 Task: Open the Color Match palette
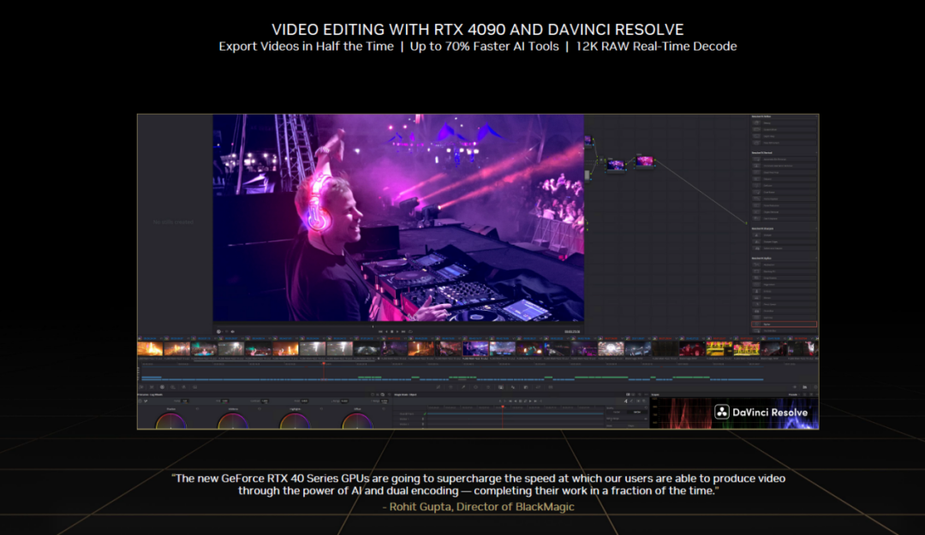[x=152, y=387]
